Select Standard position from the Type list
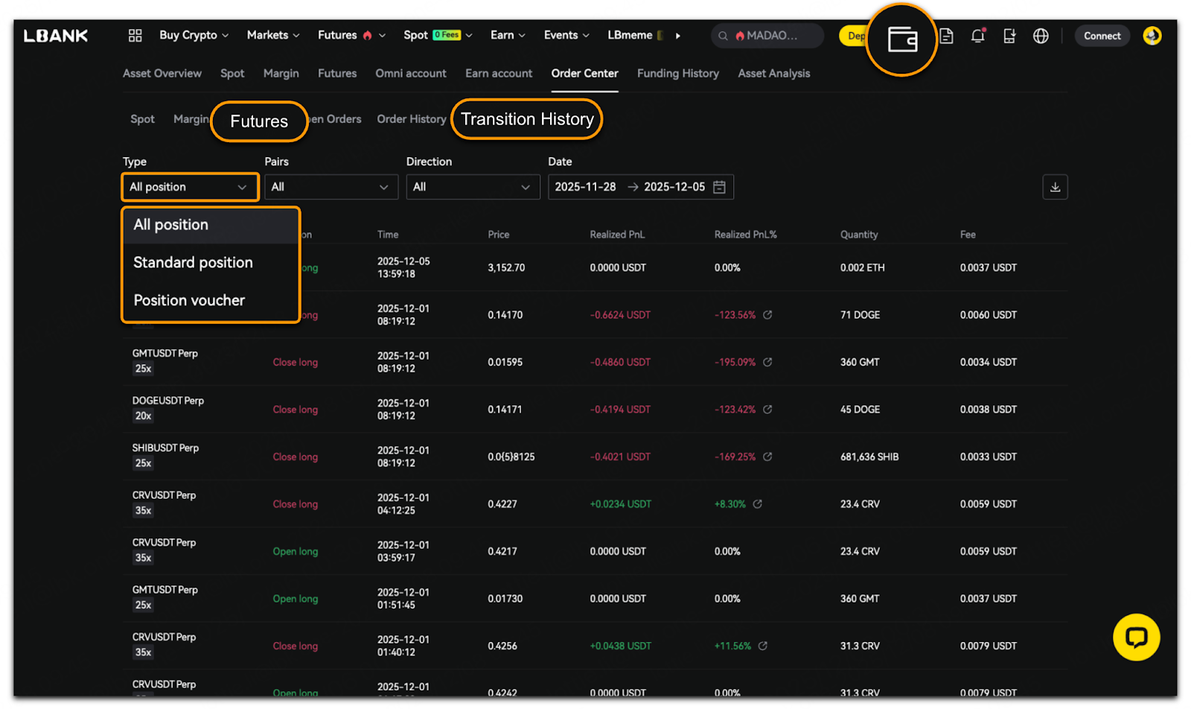This screenshot has height=709, width=1191. [x=194, y=263]
